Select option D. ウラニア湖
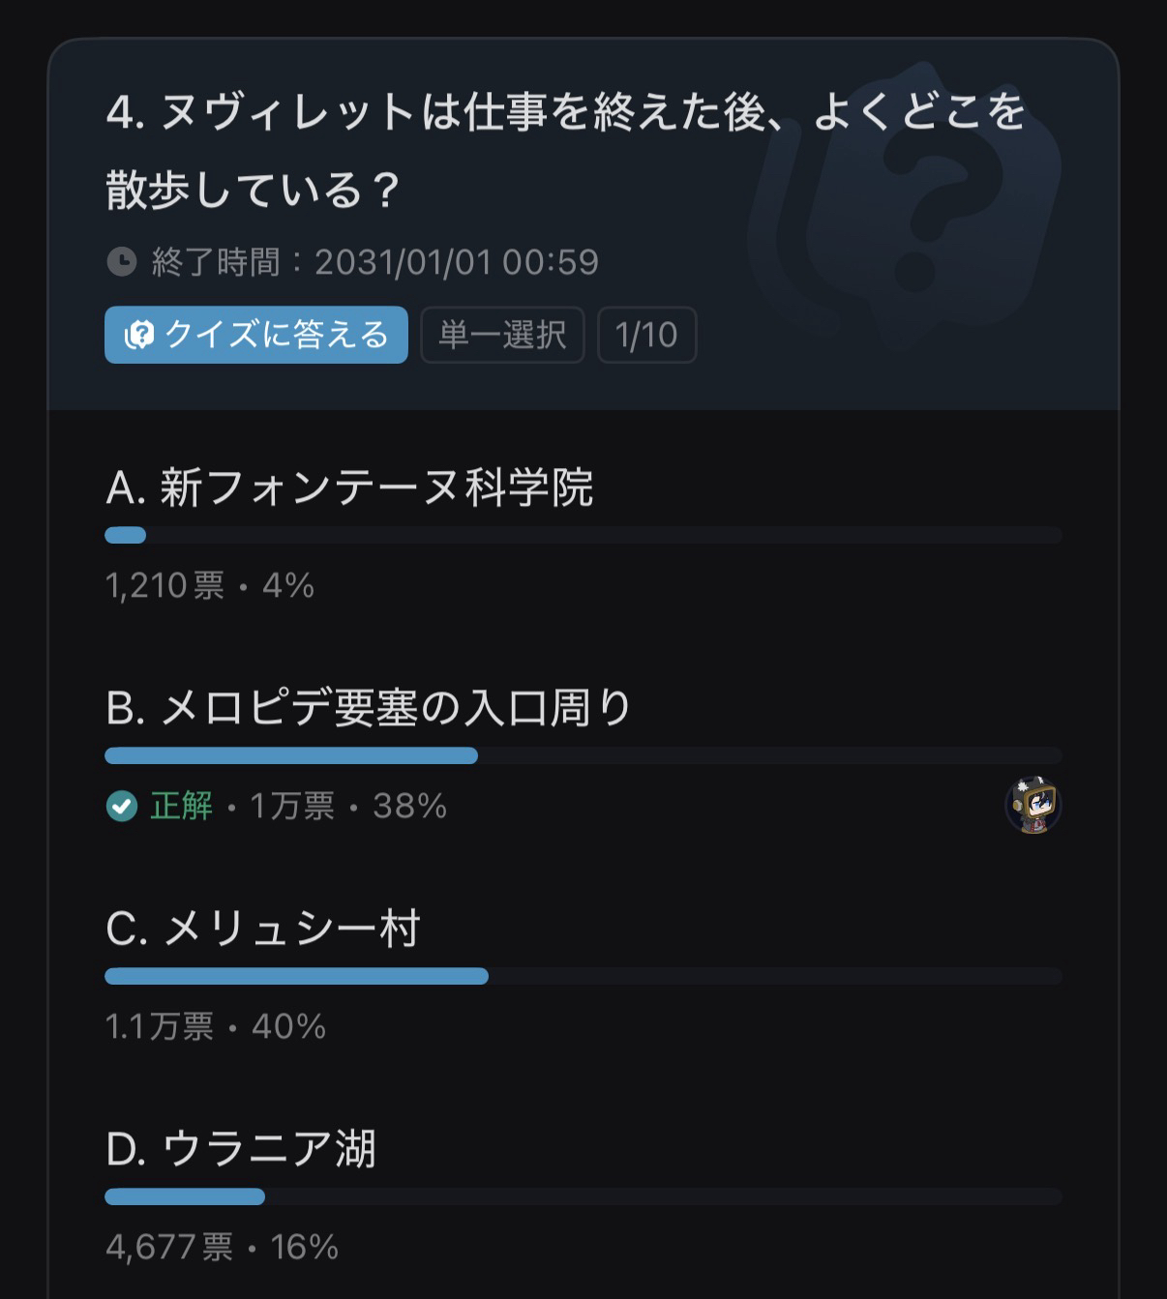This screenshot has height=1299, width=1167. pos(241,1149)
